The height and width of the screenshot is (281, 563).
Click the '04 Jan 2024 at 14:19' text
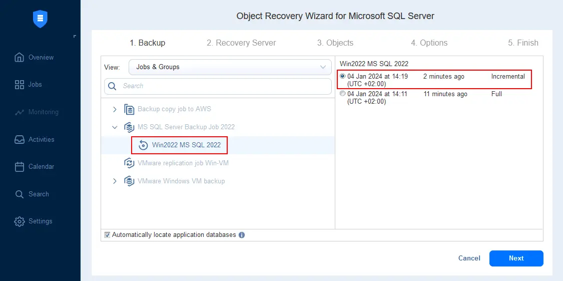[x=377, y=77]
